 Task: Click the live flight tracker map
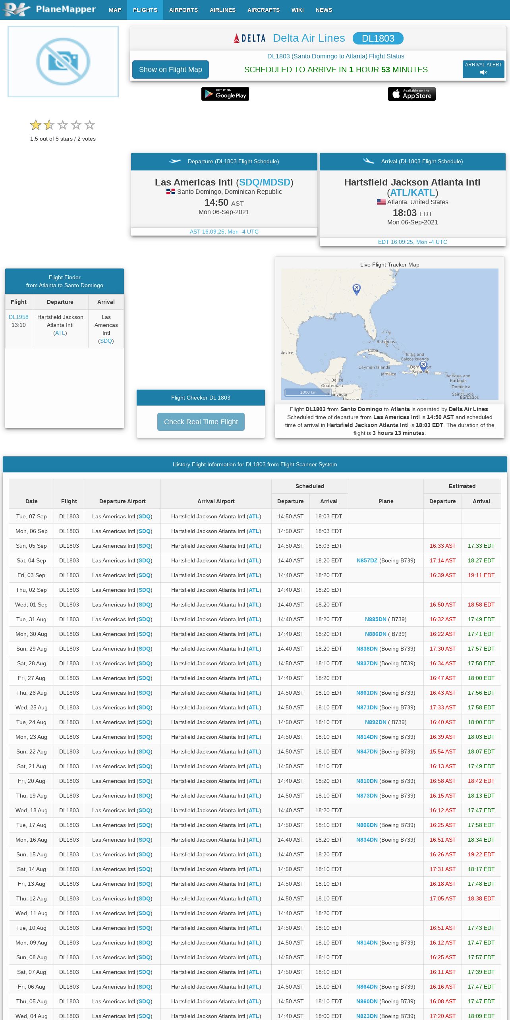click(x=390, y=334)
